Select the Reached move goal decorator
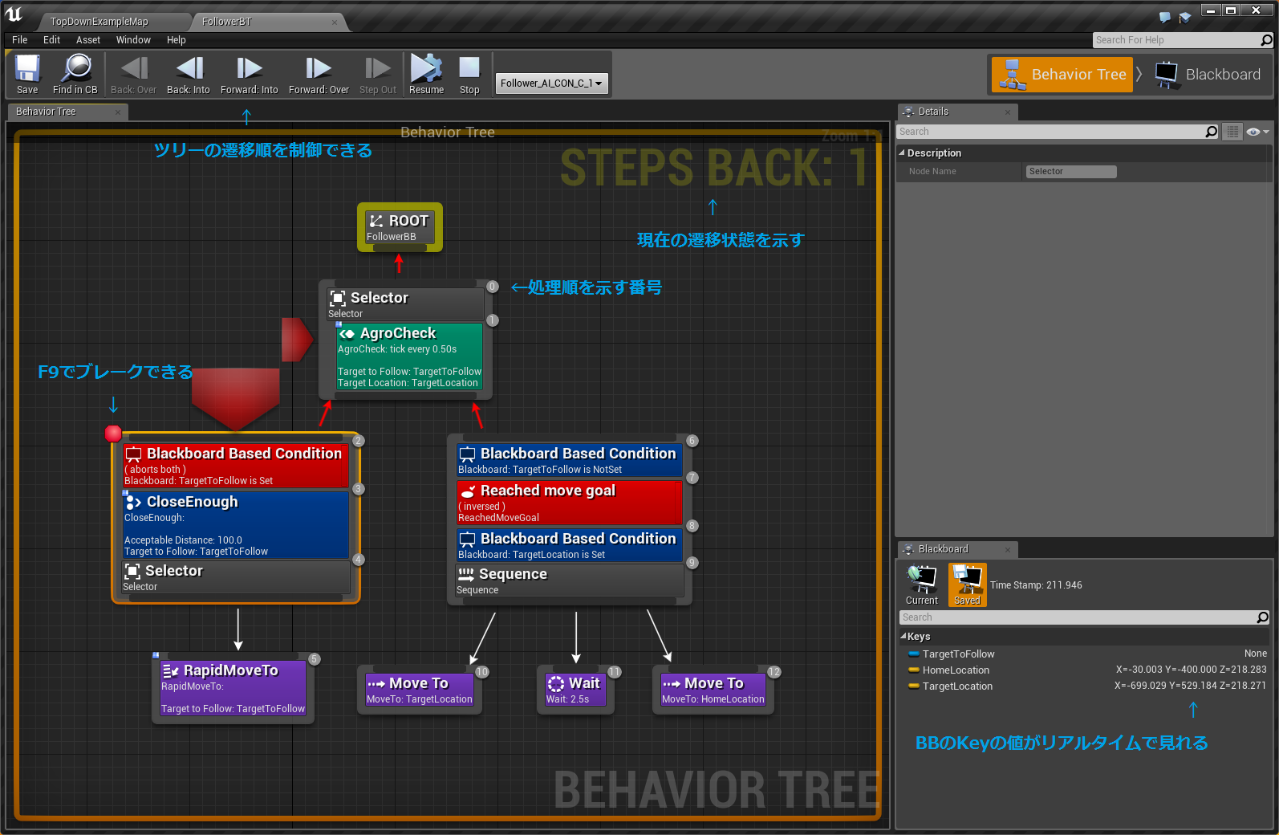The width and height of the screenshot is (1279, 835). 570,503
